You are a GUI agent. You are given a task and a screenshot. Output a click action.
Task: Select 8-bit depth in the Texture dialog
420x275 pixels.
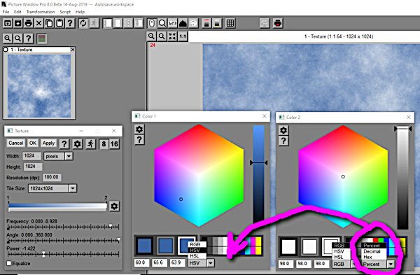click(x=104, y=143)
